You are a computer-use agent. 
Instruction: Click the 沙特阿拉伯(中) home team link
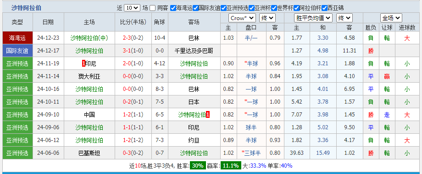(89, 38)
